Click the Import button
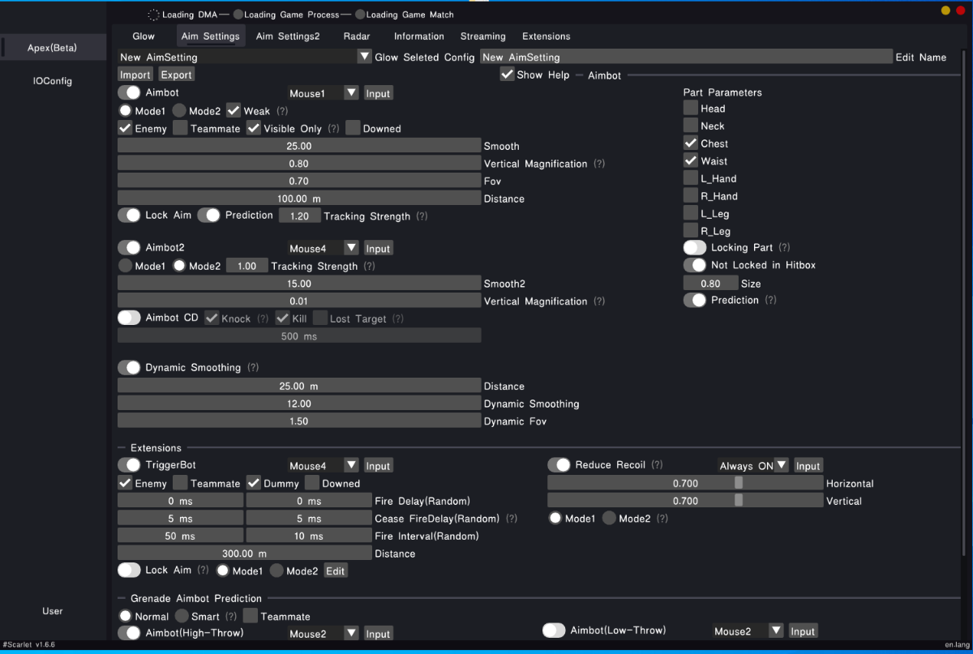This screenshot has height=654, width=973. pyautogui.click(x=135, y=75)
